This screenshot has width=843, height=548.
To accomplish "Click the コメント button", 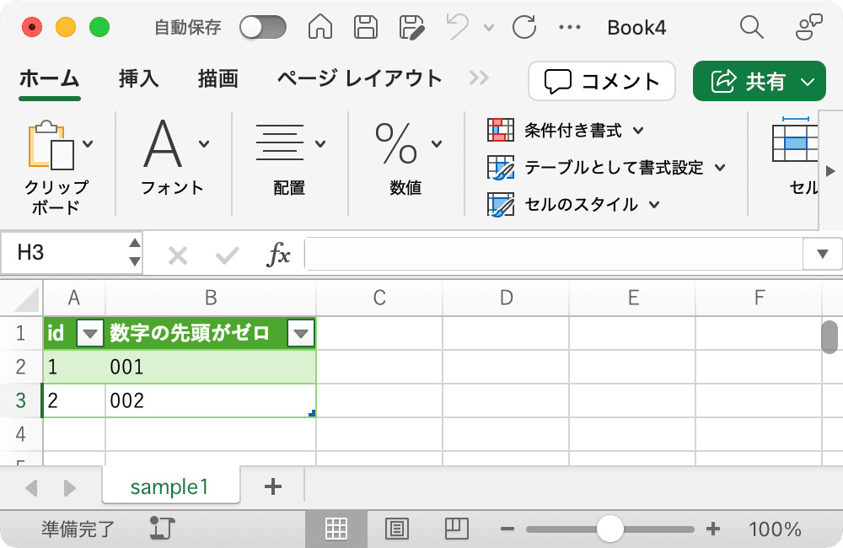I will tap(602, 81).
